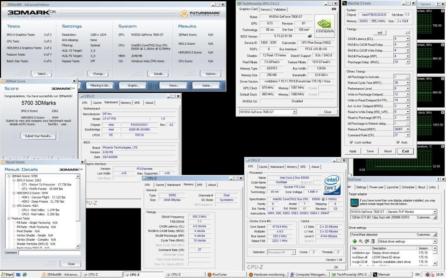Click the Graphs button in 3DMark06
The width and height of the screenshot is (446, 278).
click(x=133, y=86)
